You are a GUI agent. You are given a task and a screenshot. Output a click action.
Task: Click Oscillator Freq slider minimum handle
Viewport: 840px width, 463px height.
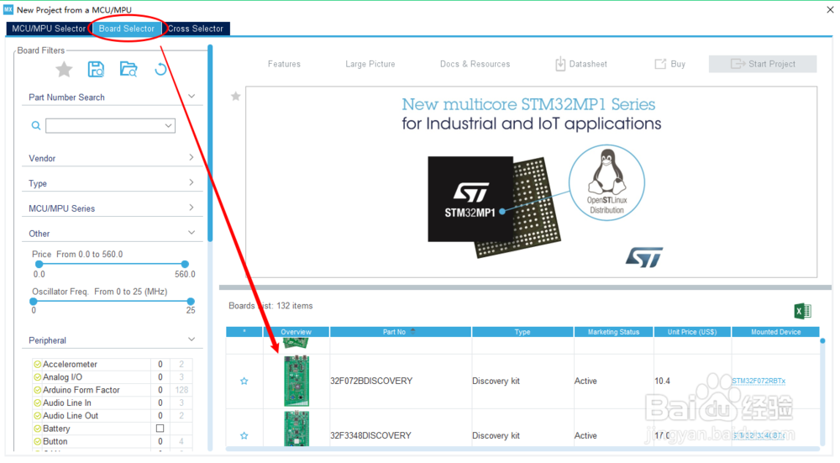(x=34, y=301)
